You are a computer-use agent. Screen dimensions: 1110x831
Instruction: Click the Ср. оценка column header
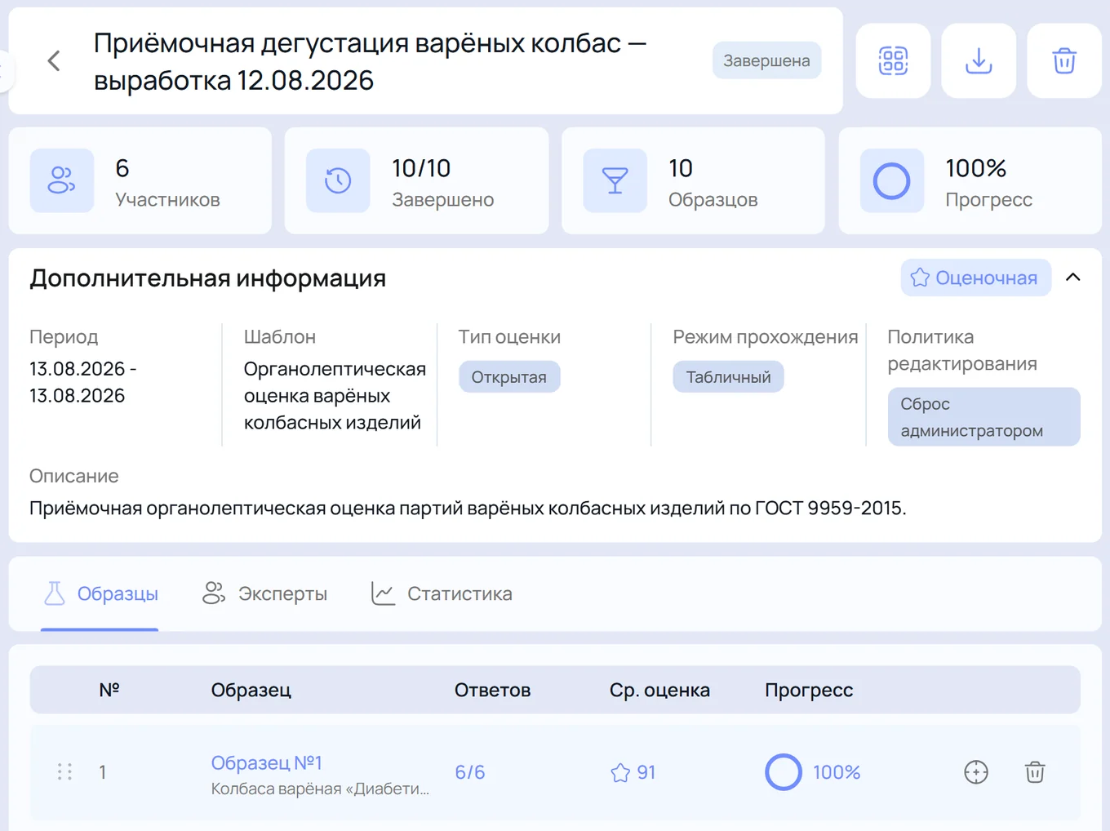point(659,690)
